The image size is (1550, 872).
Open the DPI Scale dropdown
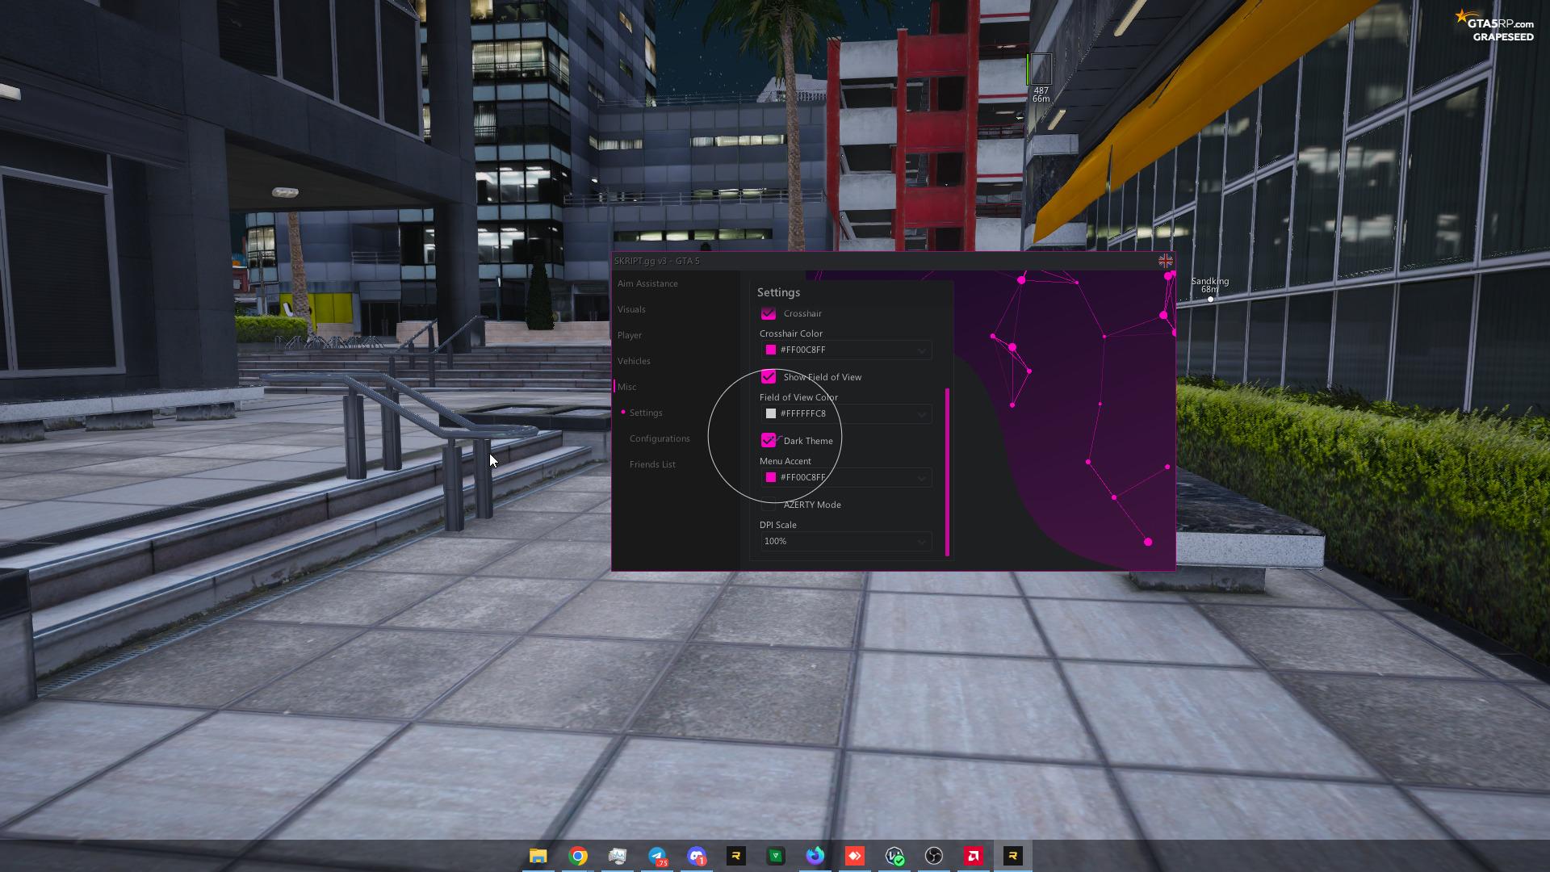pos(921,542)
